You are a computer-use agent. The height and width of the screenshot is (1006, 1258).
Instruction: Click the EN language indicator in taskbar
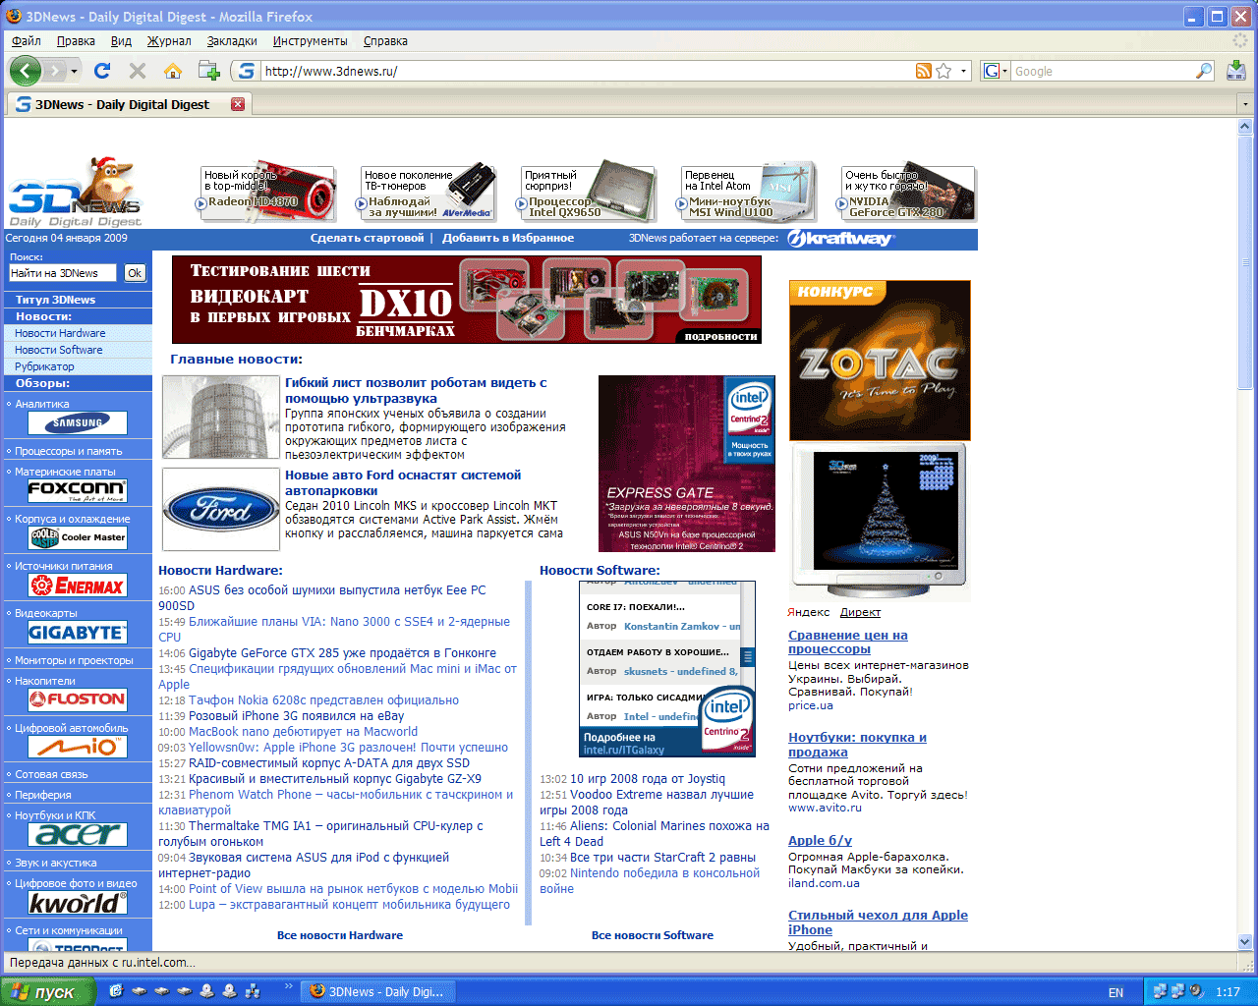tap(1115, 992)
